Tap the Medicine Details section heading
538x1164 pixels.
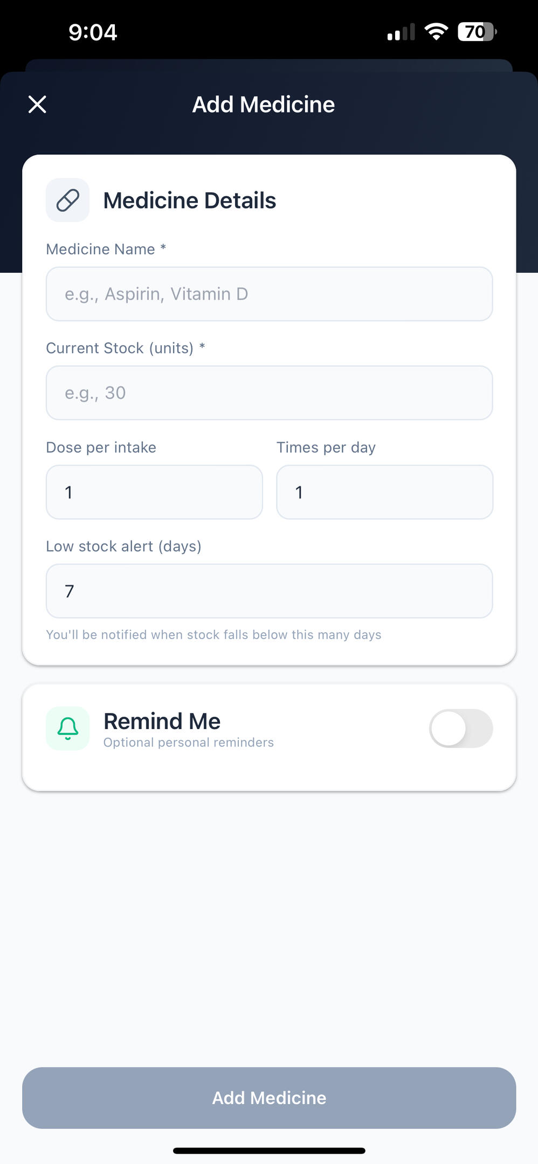[190, 200]
